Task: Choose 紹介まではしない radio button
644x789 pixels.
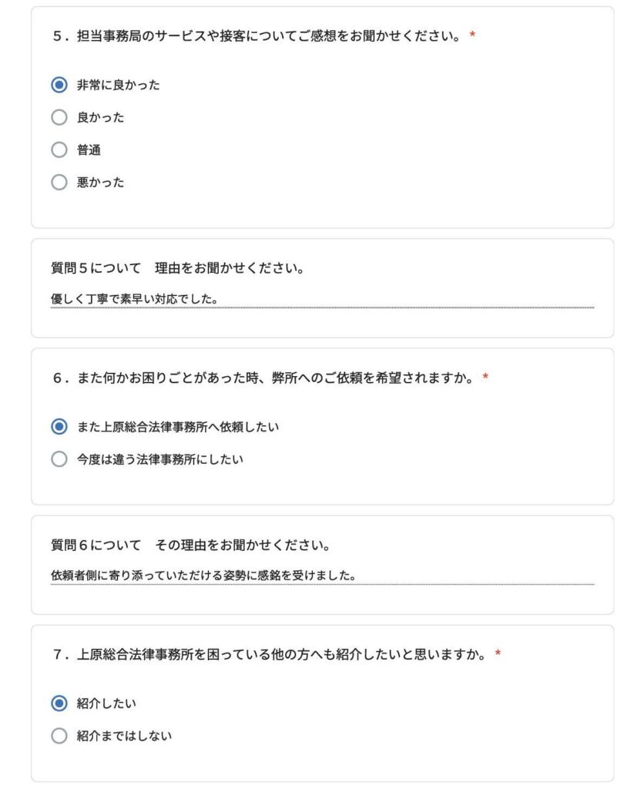Action: coord(59,736)
